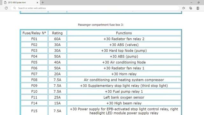Click '+30 Horn relay' function text

click(124, 74)
